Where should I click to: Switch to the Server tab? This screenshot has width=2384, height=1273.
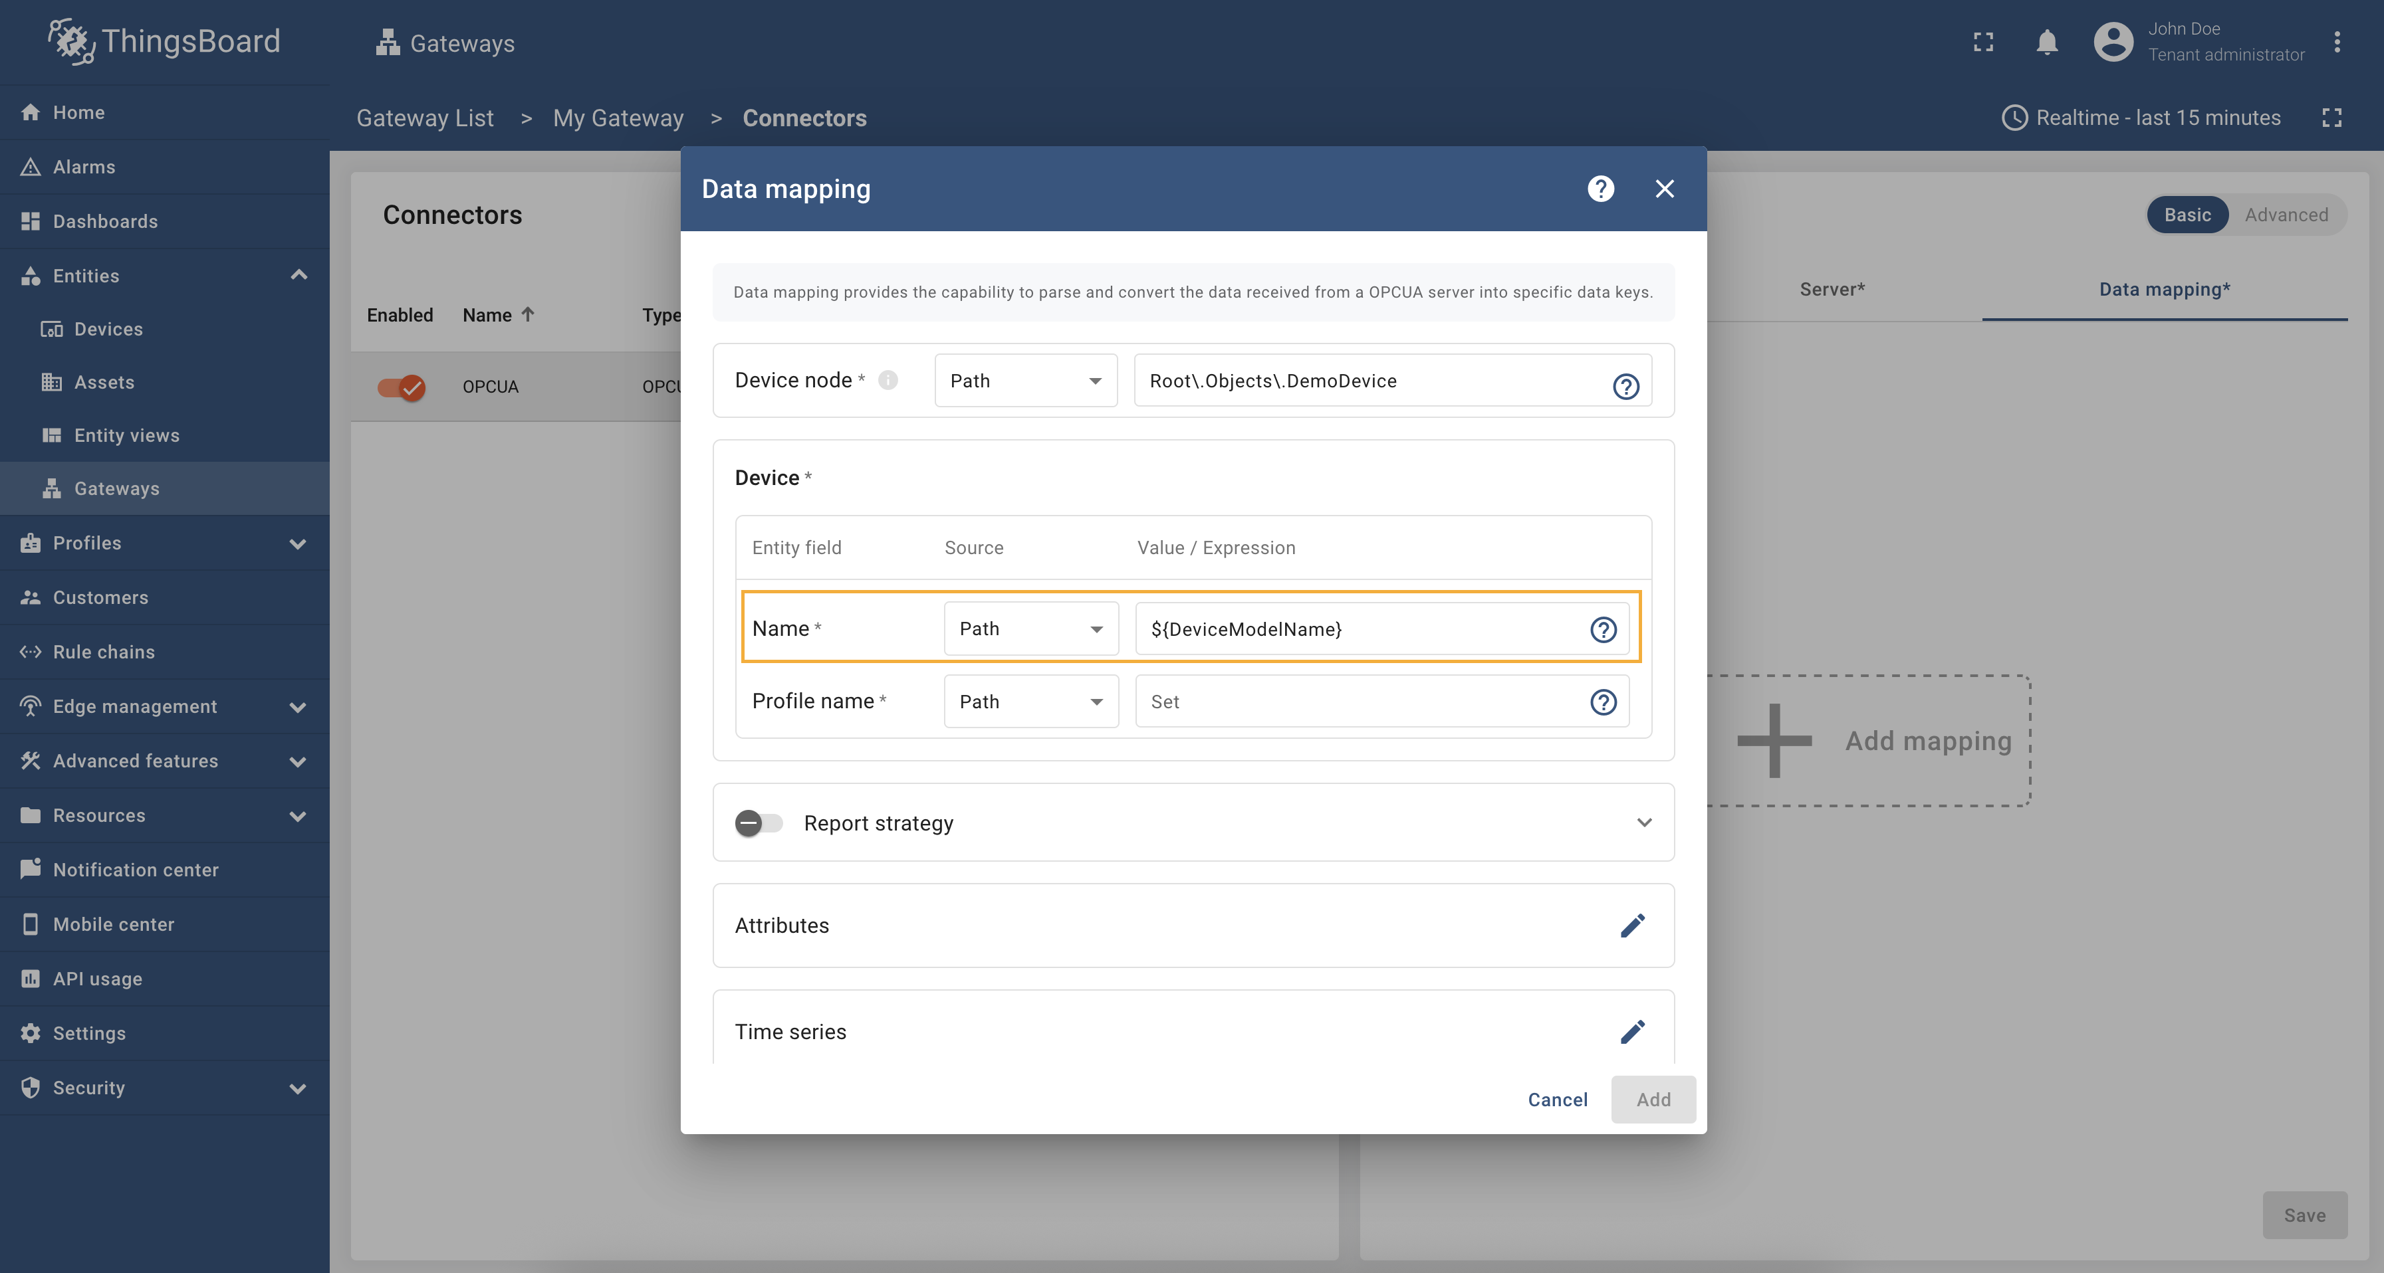coord(1832,290)
